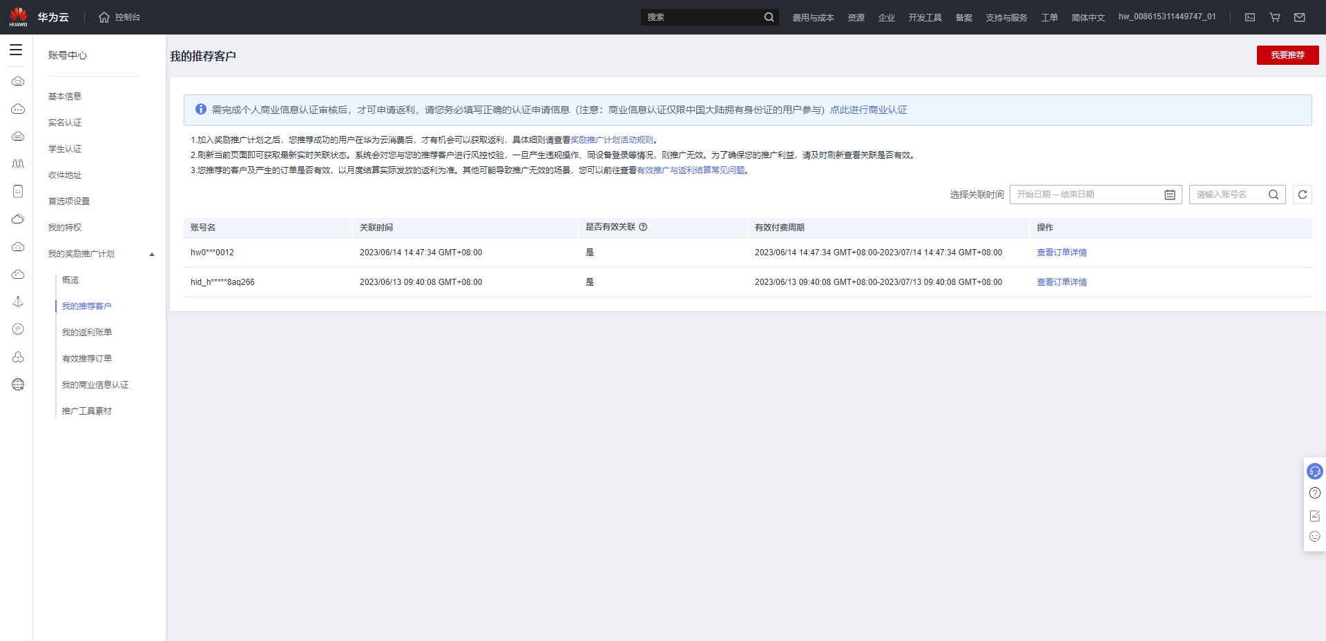Screen dimensions: 1326x641
Task: Open 收件地址 settings
Action: pos(65,175)
